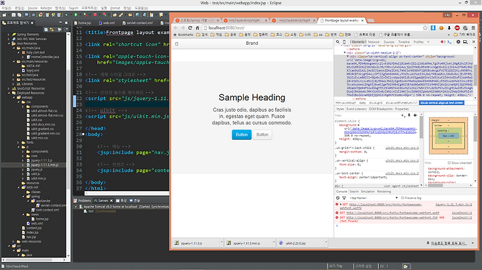Open Refactor menu in Eclipse
This screenshot has height=270, width=482.
[46, 8]
